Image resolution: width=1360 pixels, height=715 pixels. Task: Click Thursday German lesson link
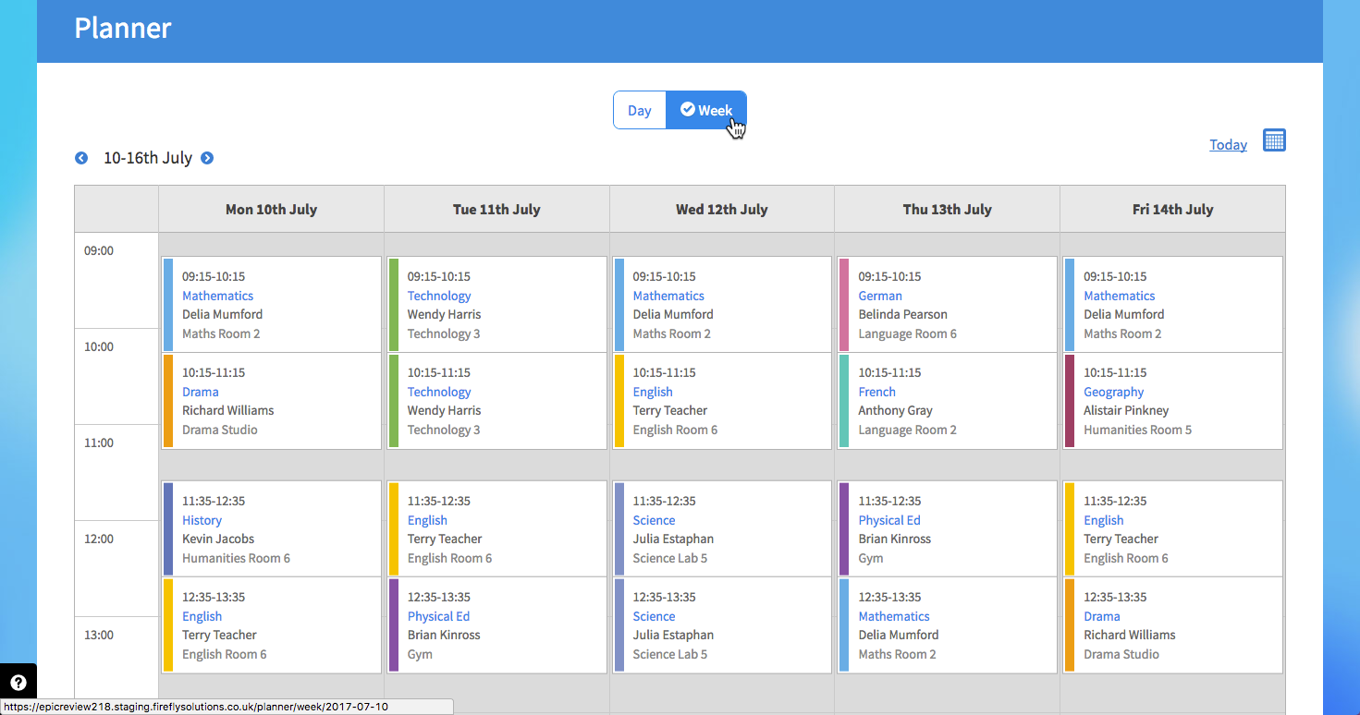879,296
